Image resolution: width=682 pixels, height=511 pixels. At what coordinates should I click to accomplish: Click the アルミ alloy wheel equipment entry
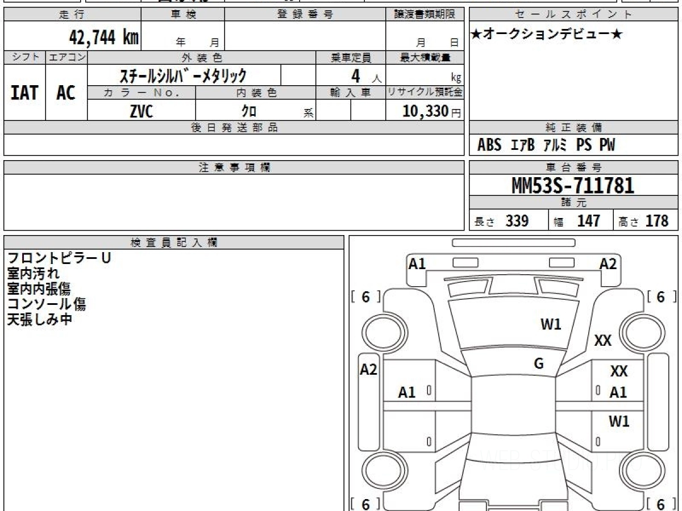(x=555, y=145)
